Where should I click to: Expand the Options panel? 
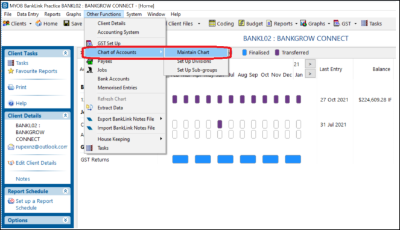point(65,220)
